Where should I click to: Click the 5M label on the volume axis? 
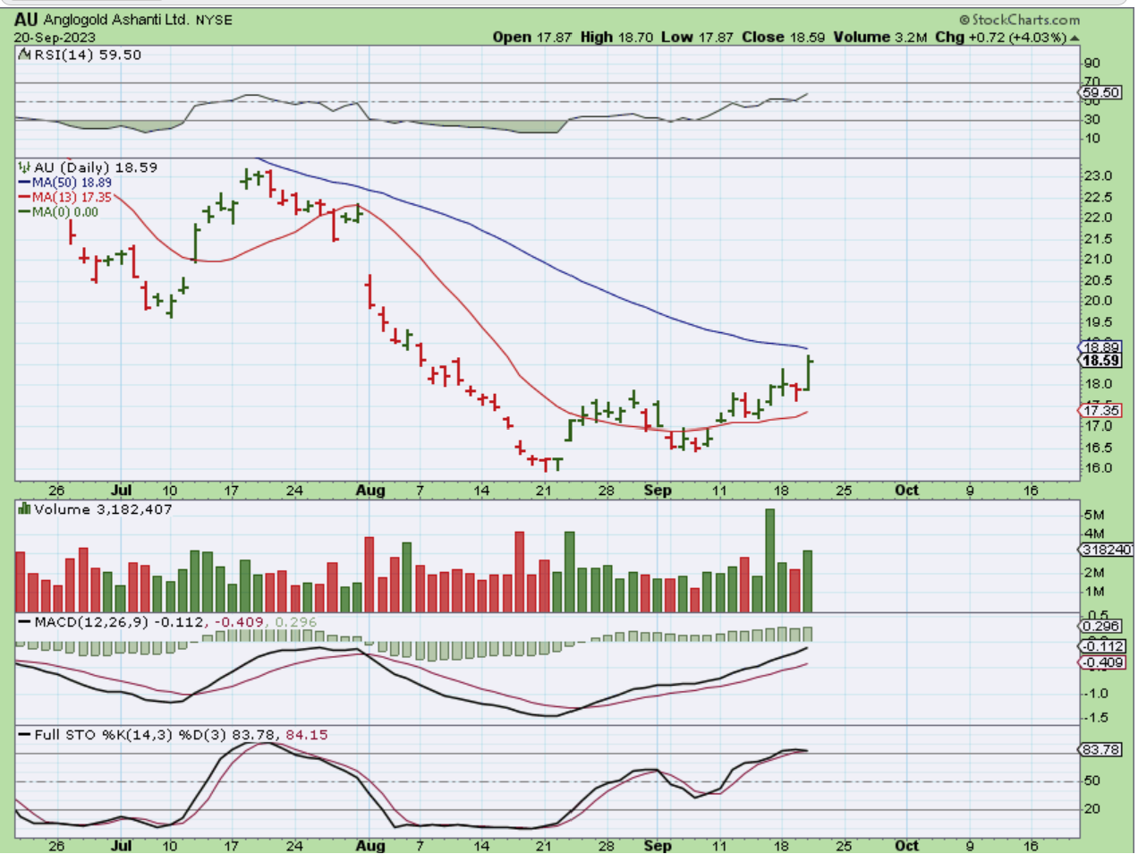coord(1094,516)
